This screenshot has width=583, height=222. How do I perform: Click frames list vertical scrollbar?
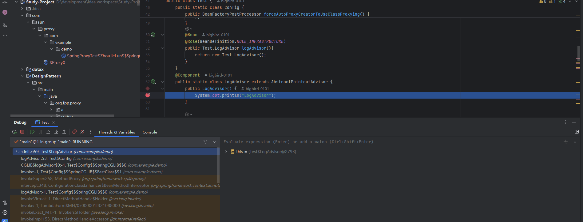pos(218,165)
